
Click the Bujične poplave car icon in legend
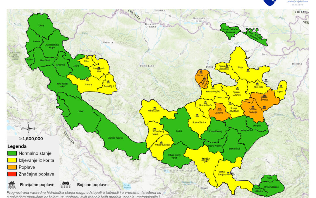coord(66,185)
